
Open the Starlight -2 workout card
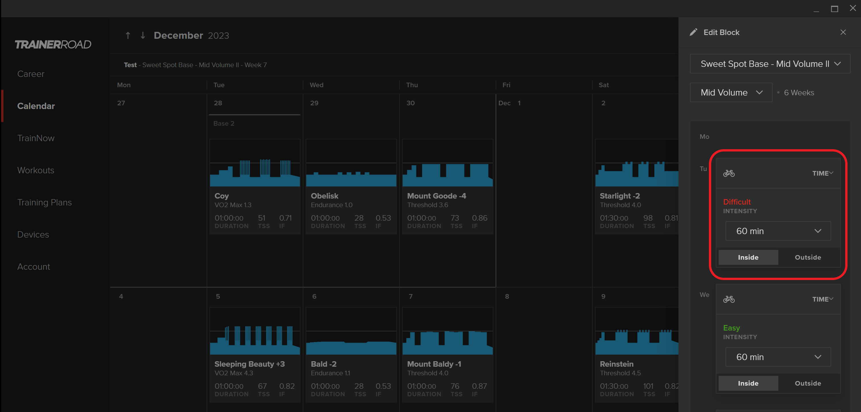636,187
